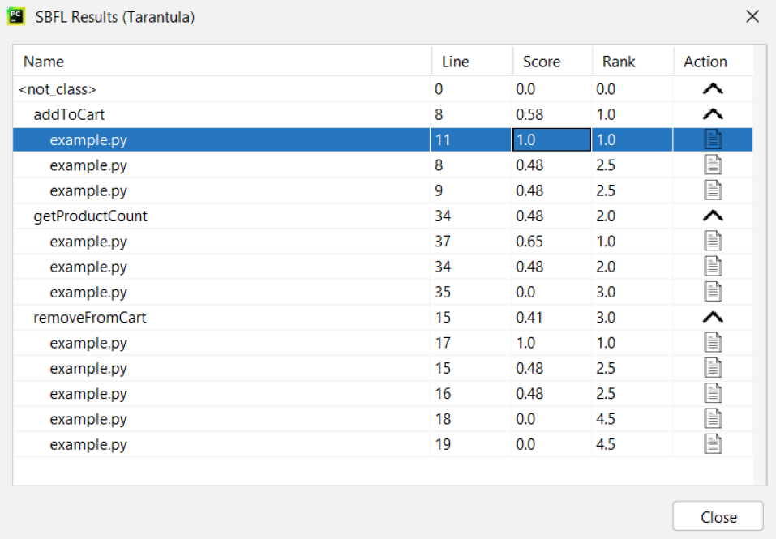Open file icon for example.py line 17
The image size is (776, 539).
tap(713, 343)
